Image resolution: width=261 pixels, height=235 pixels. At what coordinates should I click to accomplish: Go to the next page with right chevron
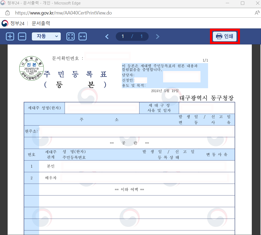pyautogui.click(x=157, y=36)
